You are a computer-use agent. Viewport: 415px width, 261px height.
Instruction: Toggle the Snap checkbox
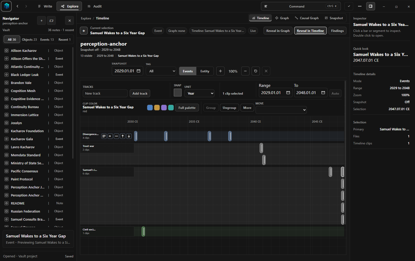click(178, 93)
